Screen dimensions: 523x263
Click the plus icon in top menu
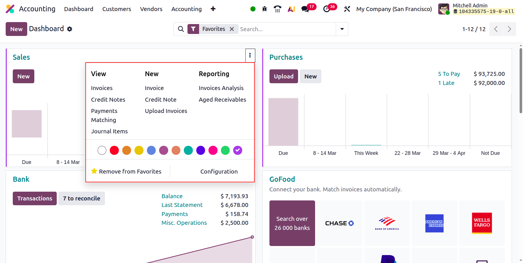click(x=213, y=9)
